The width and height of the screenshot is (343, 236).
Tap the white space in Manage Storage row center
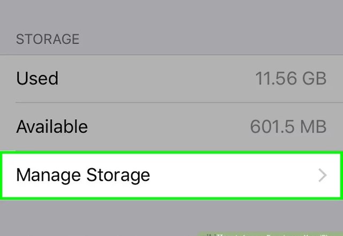(225, 175)
